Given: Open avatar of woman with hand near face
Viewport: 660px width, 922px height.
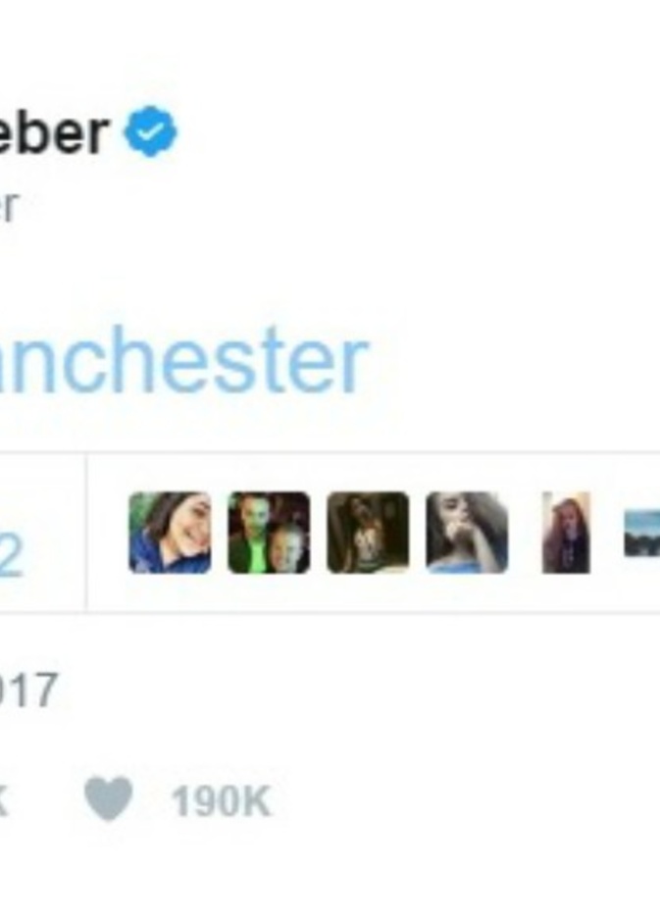Looking at the screenshot, I should pyautogui.click(x=467, y=533).
